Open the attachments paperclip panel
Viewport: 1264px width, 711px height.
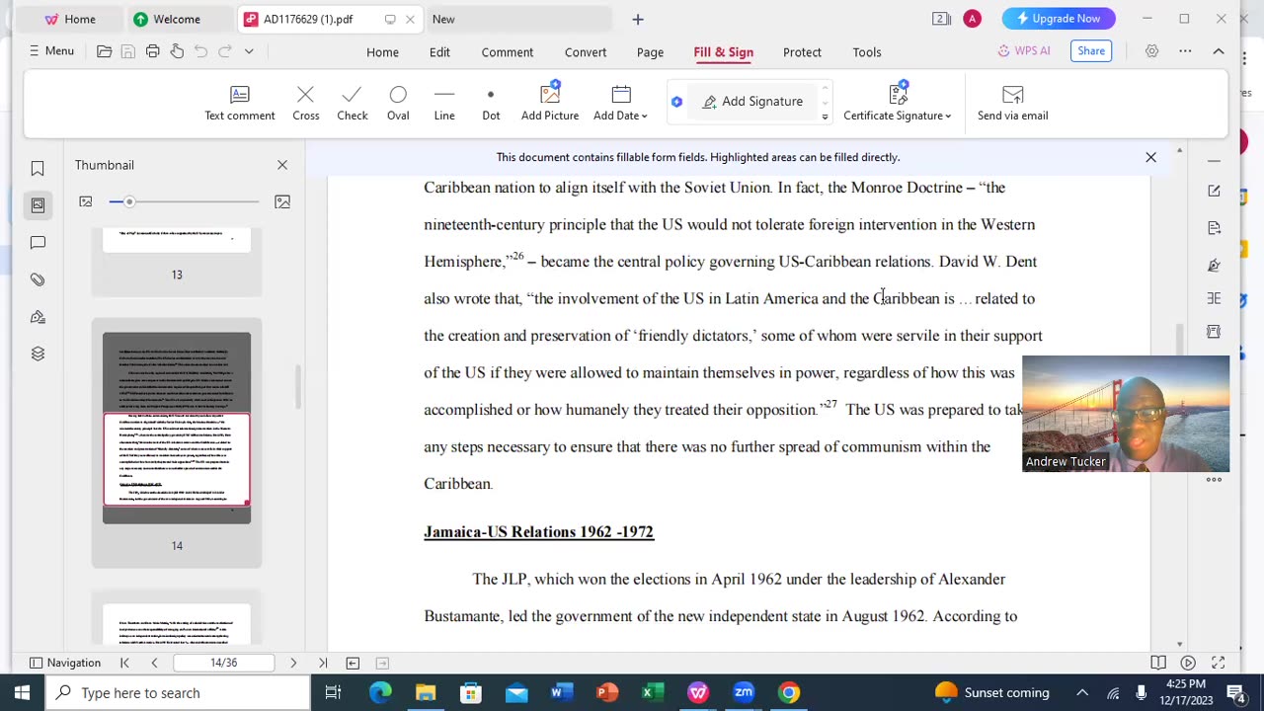[x=38, y=279]
